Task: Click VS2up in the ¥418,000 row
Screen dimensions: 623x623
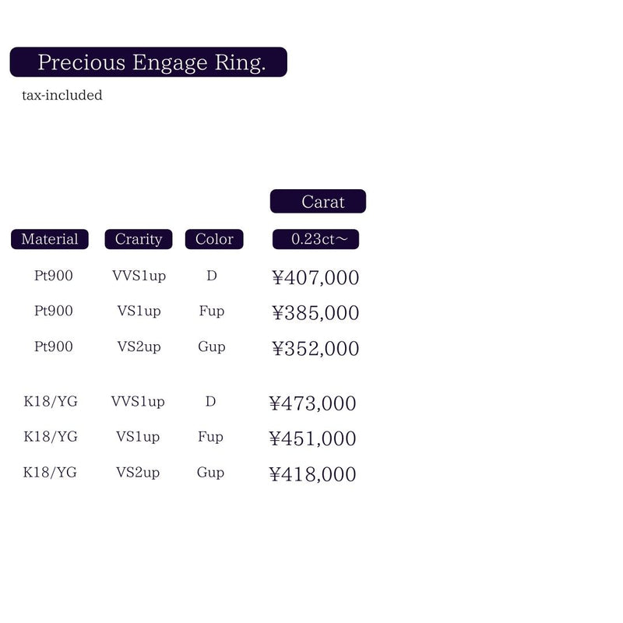Action: [138, 473]
